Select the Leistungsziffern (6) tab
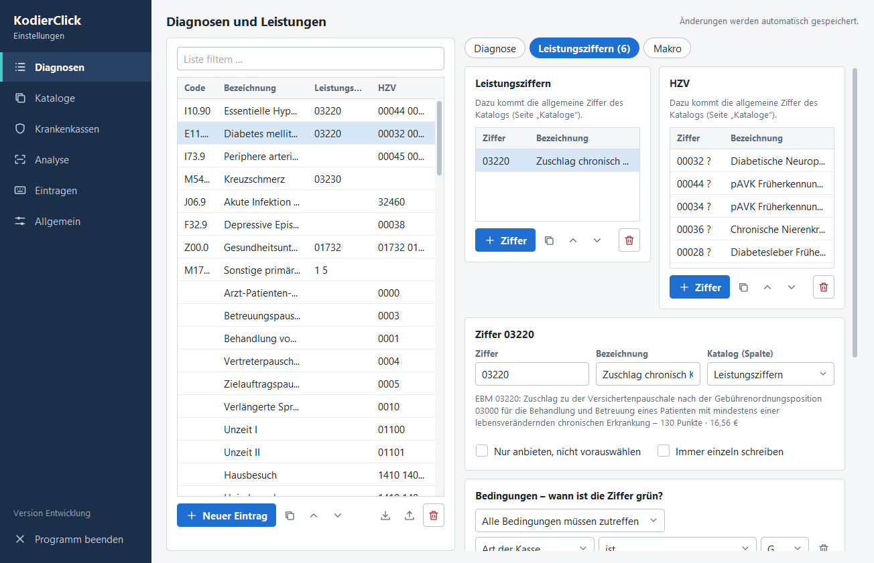 coord(584,48)
